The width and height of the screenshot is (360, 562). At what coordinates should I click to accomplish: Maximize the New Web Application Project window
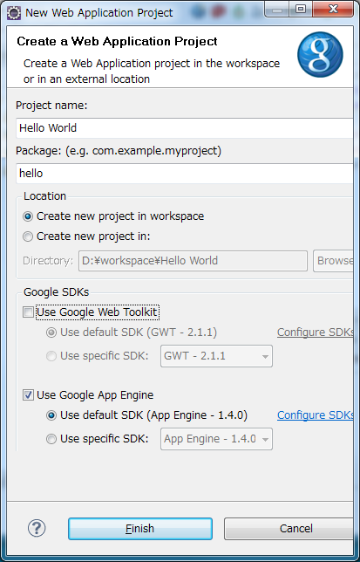click(302, 9)
